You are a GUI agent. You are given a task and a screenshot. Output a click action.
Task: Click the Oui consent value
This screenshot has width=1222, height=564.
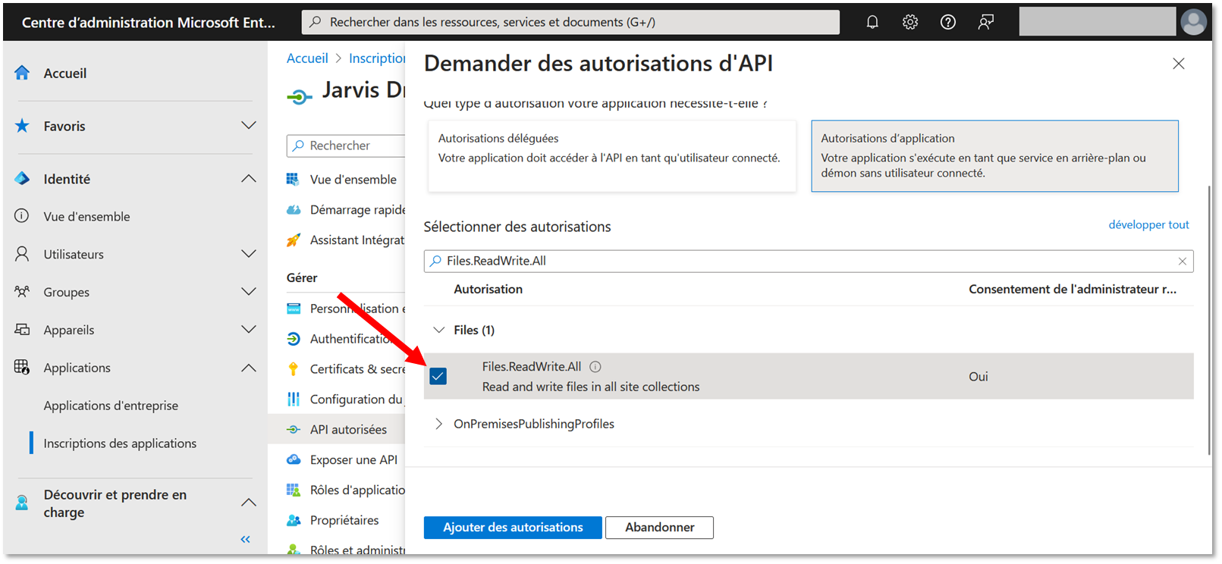pyautogui.click(x=978, y=377)
